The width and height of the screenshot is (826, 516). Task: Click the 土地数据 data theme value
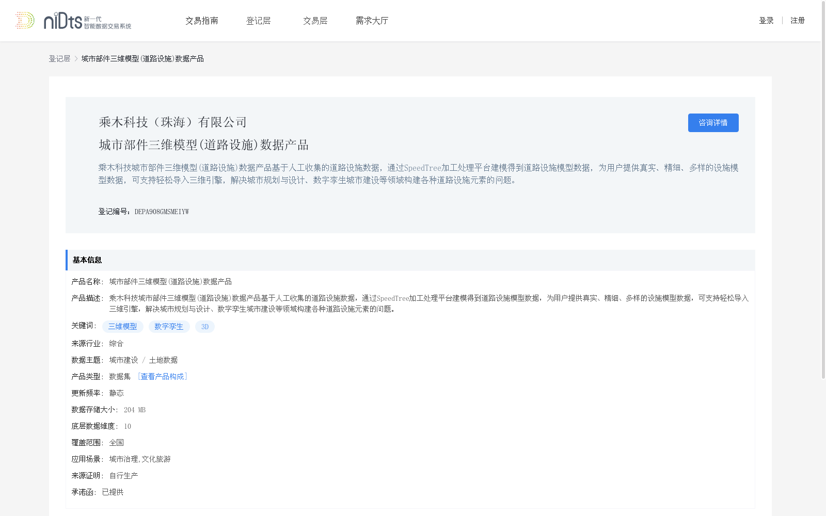(x=163, y=360)
